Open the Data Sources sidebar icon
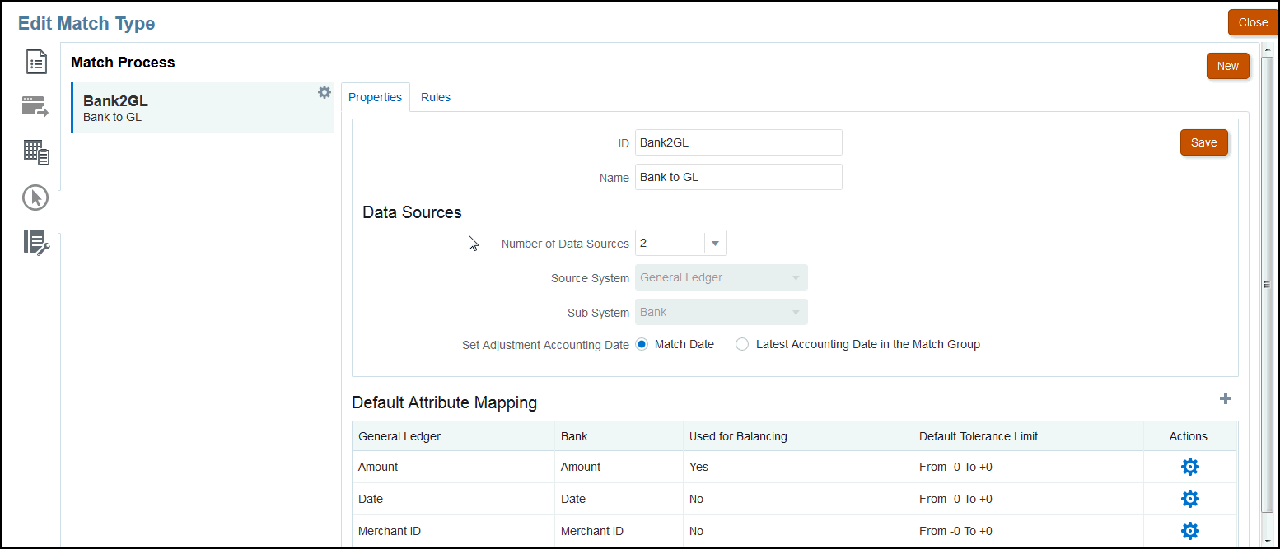 coord(35,106)
